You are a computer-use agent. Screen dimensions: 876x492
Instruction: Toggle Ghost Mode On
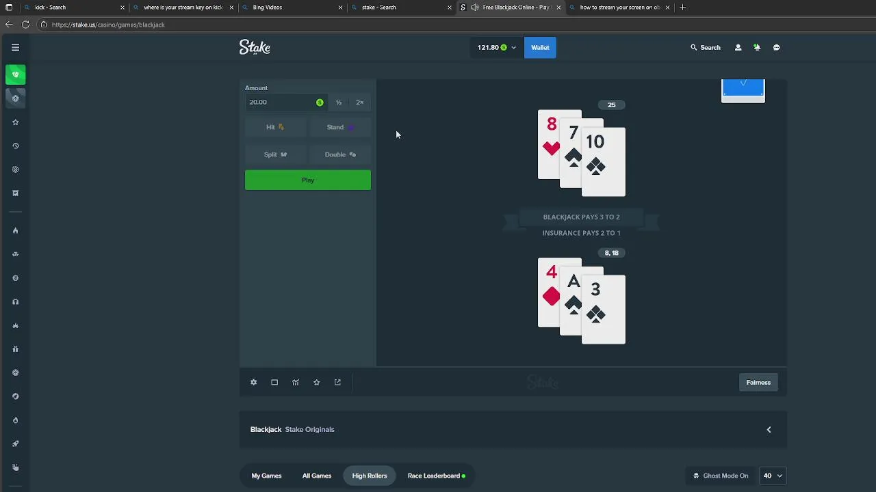point(721,476)
